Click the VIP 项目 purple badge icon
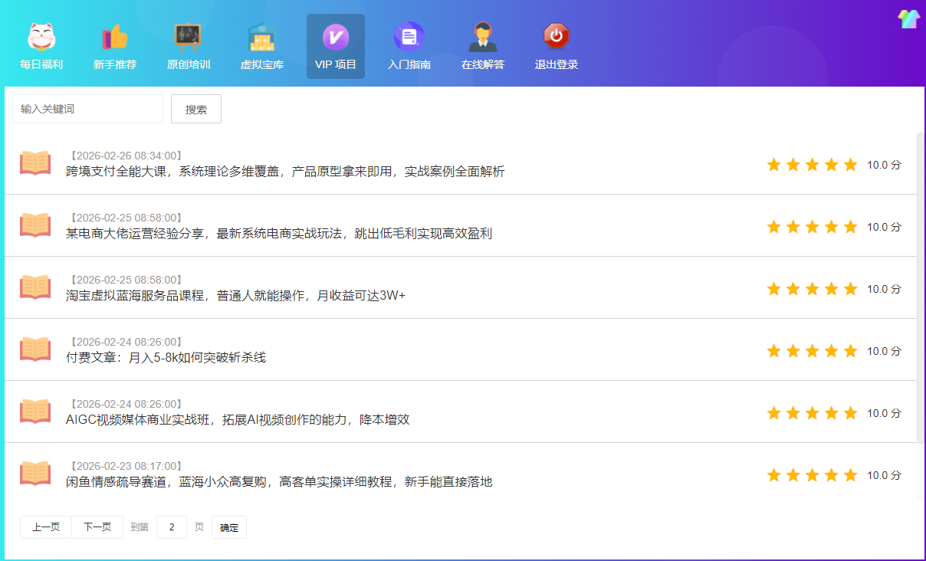Viewport: 926px width, 561px height. [335, 38]
